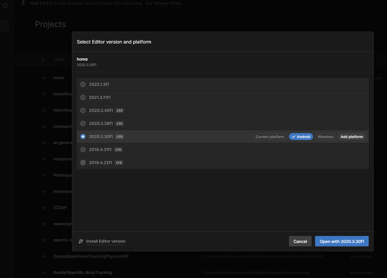
Task: Click the Add platform button
Action: tap(352, 137)
